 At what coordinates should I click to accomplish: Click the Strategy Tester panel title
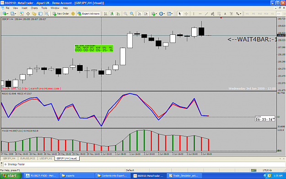pyautogui.click(x=16, y=164)
